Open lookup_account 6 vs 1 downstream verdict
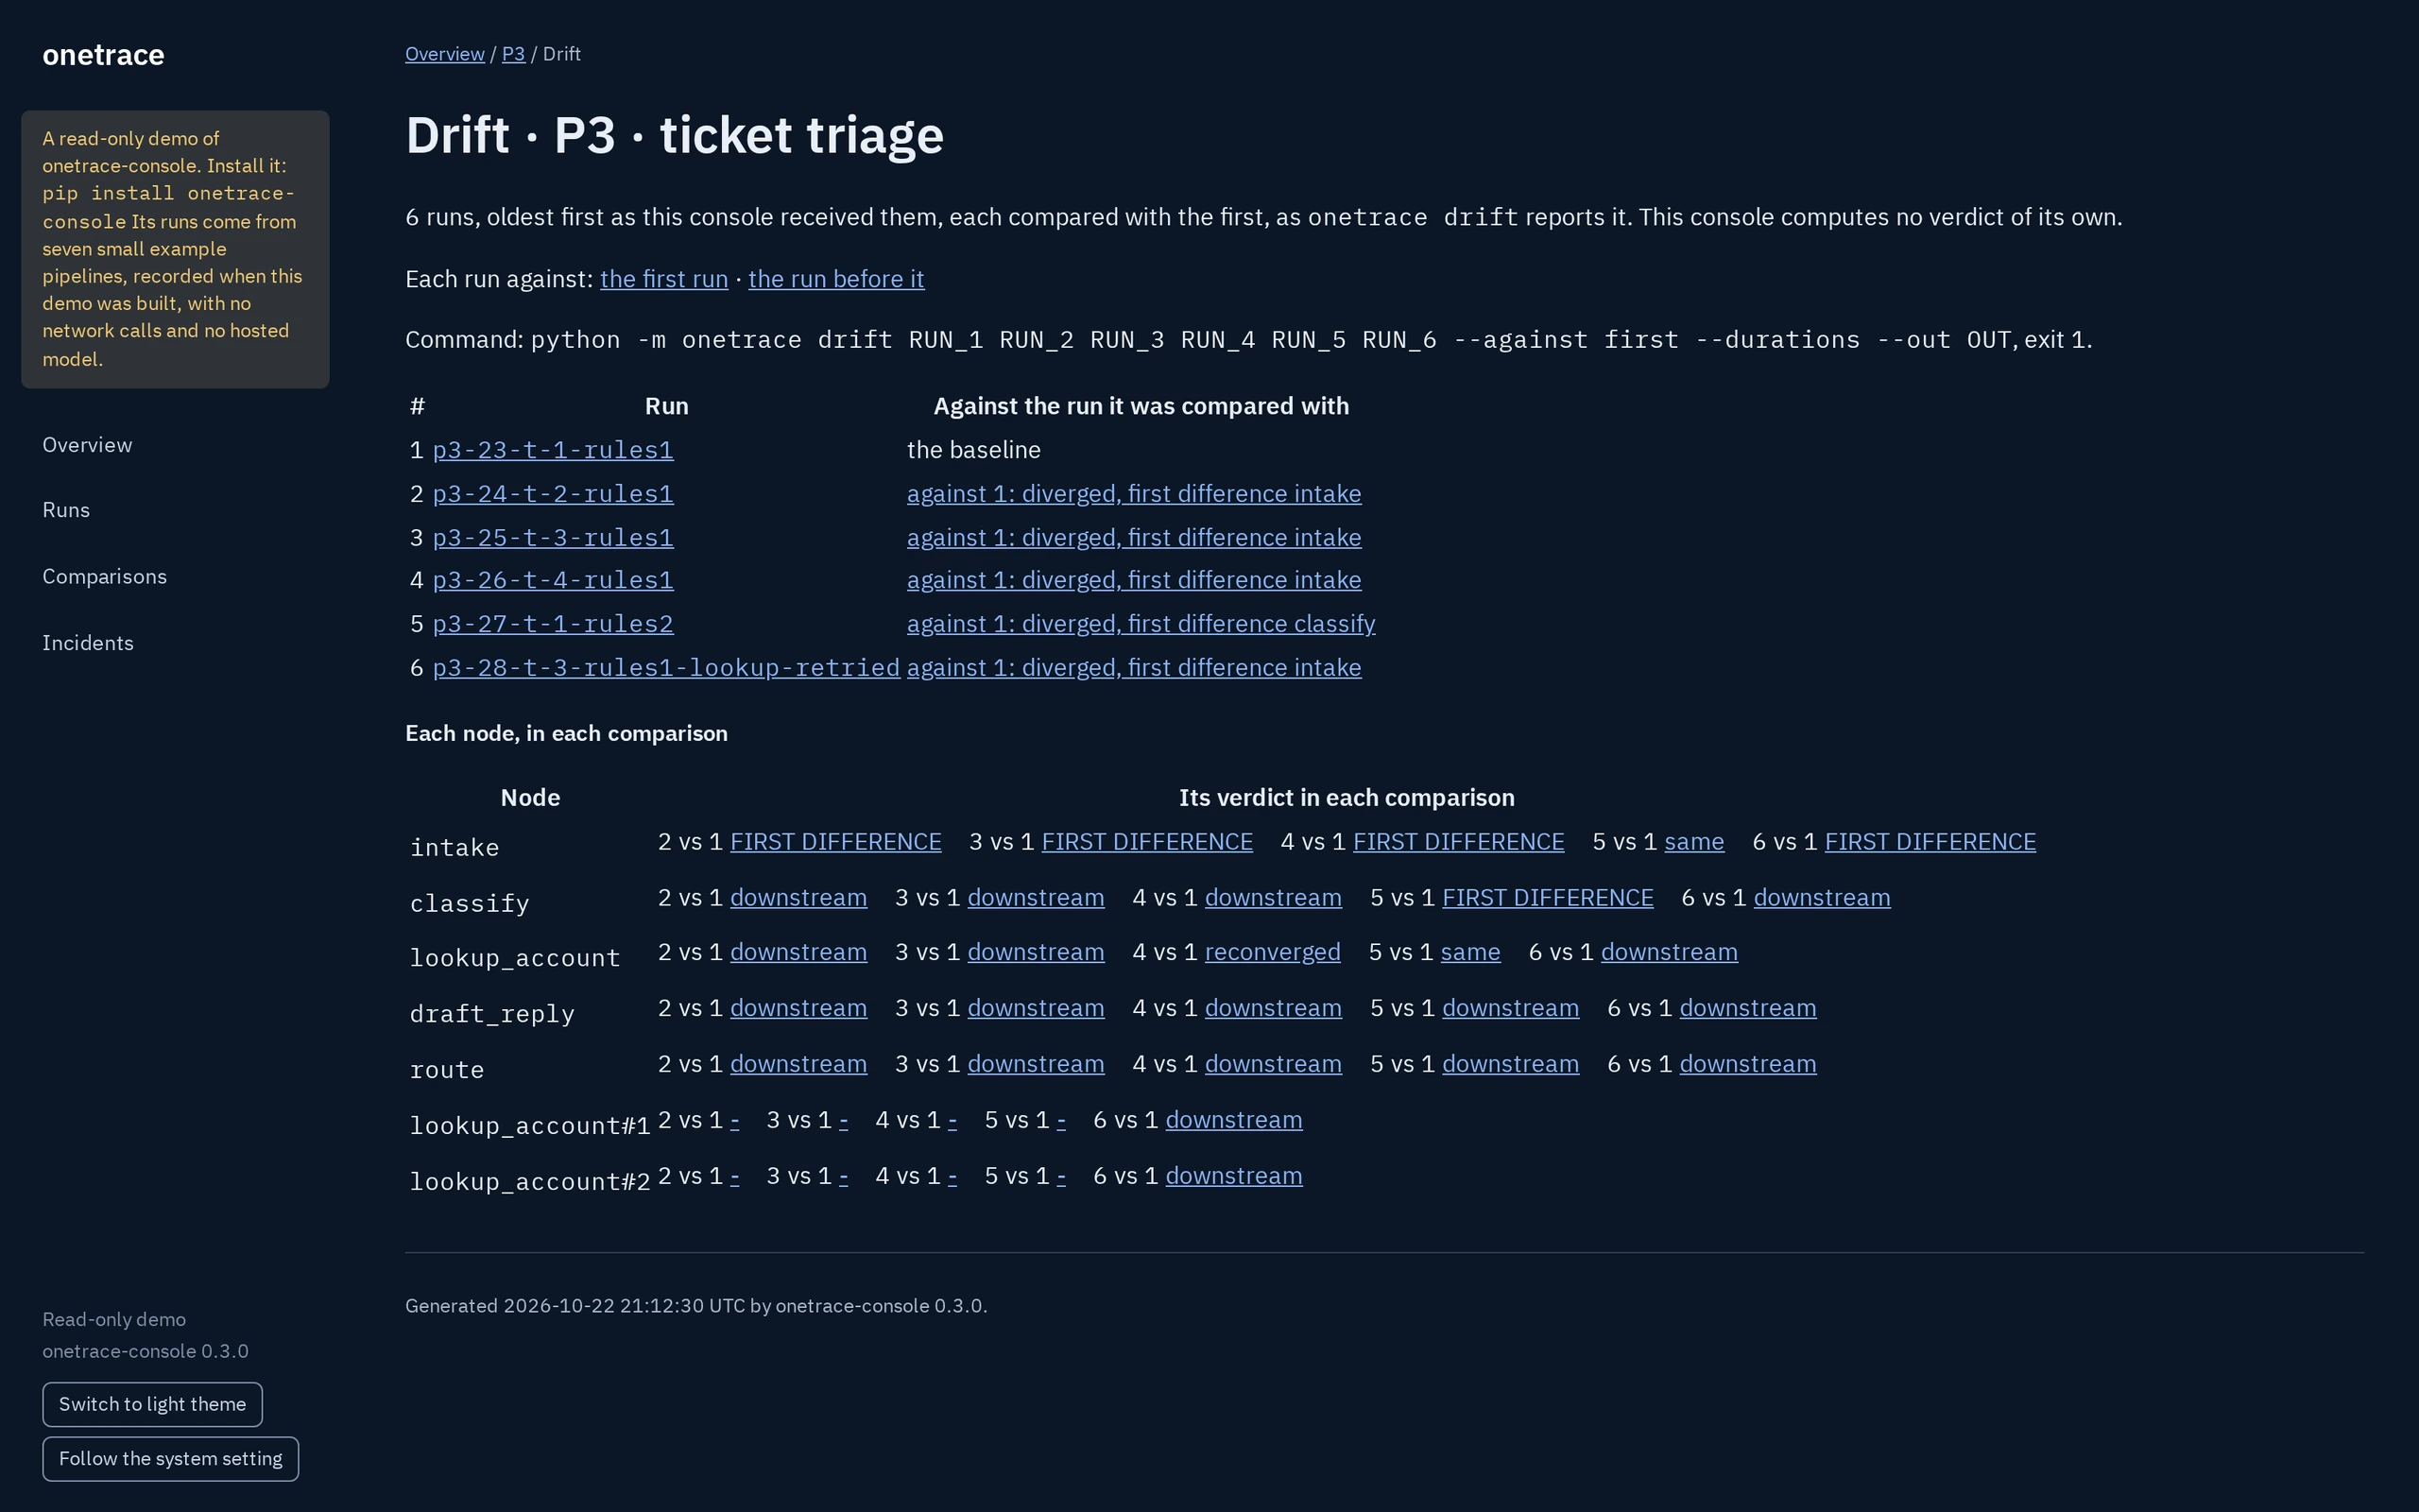 (x=1670, y=952)
